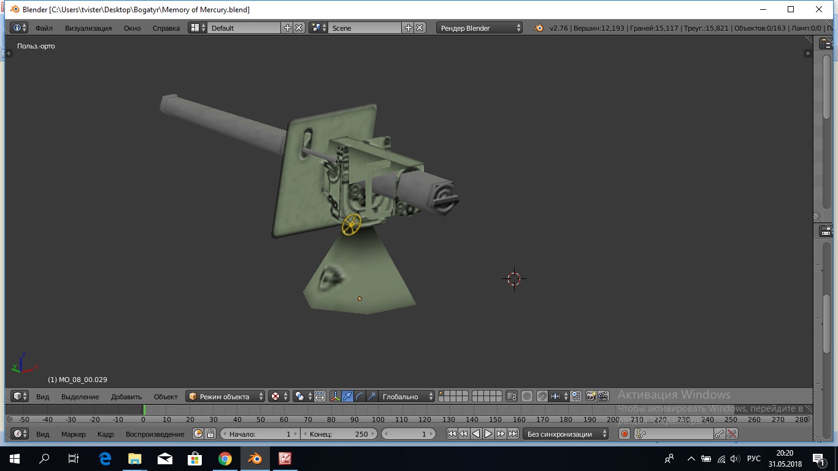The image size is (838, 471).
Task: Click the 'Конец' end frame field
Action: click(338, 434)
